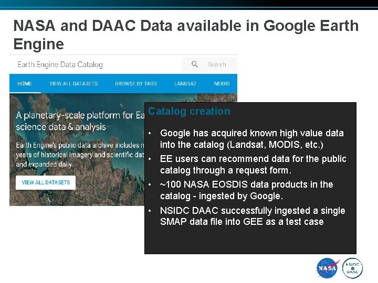Click the slide title 'NASA and DAAC Data available'
Viewport: 378px width, 283px height.
[x=186, y=35]
